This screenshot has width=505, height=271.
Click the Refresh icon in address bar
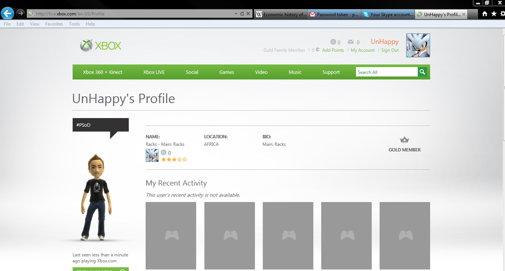[x=242, y=14]
